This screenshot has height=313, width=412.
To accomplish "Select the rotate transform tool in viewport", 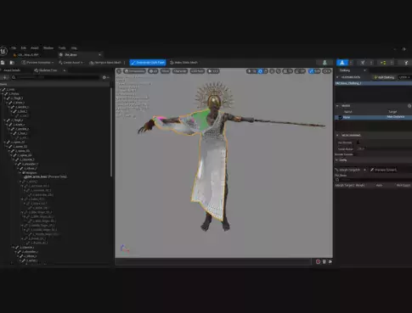I will click(260, 71).
